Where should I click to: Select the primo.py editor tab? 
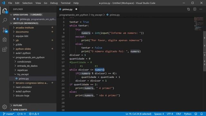(68, 9)
